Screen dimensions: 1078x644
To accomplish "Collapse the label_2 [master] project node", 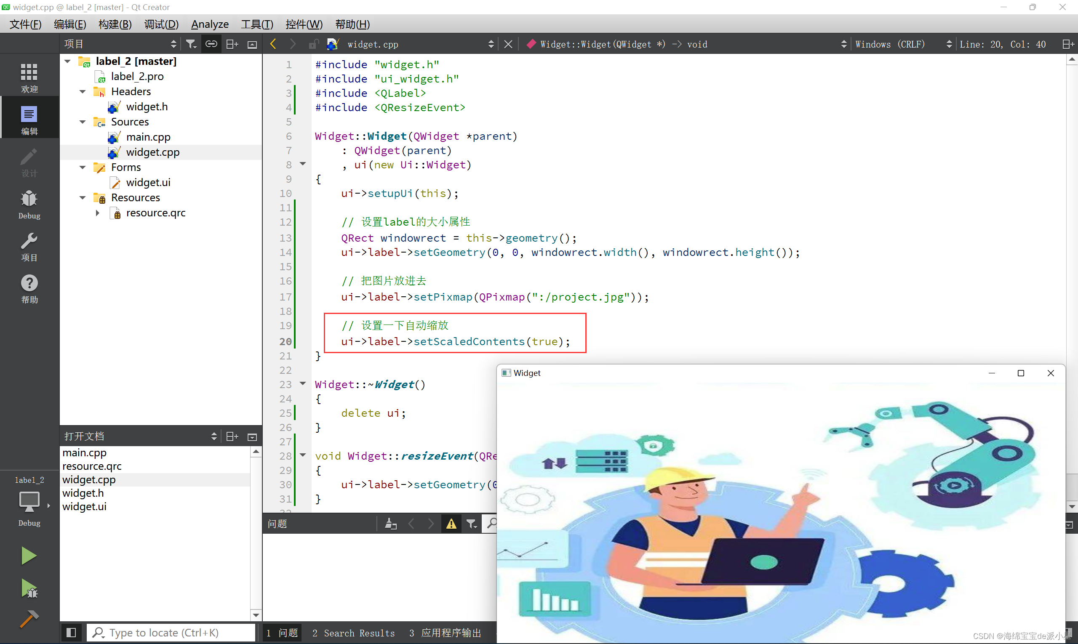I will (68, 61).
